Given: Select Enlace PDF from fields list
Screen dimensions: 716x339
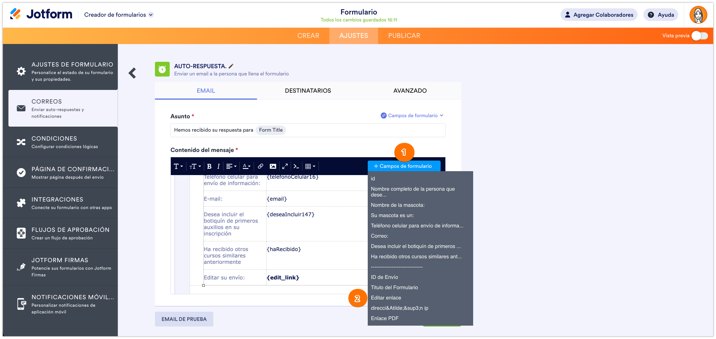Looking at the screenshot, I should click(x=384, y=318).
